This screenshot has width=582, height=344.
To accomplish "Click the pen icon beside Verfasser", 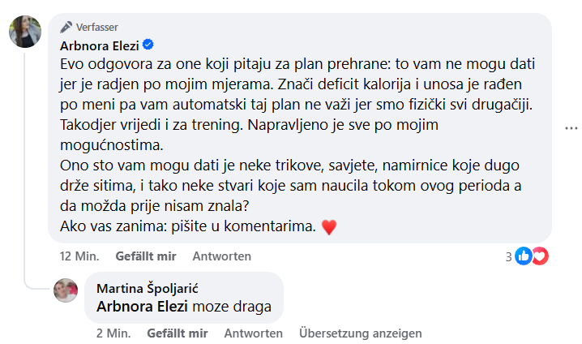I will point(67,26).
